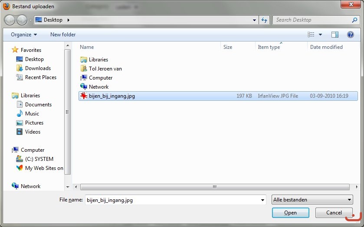Click the Back navigation arrow
Image resolution: width=364 pixels, height=227 pixels.
coord(10,20)
